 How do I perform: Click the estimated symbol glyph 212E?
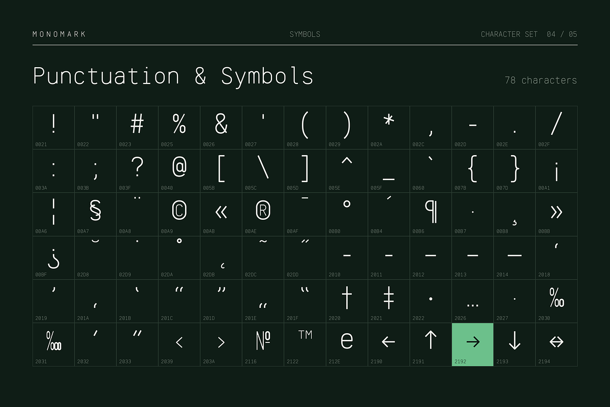[x=346, y=344]
